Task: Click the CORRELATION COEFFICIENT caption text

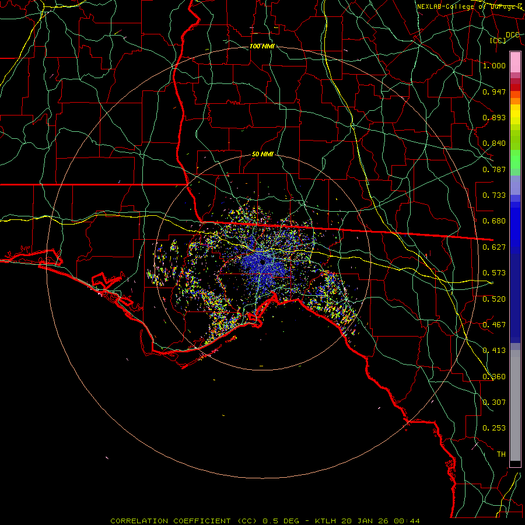Action: (170, 521)
